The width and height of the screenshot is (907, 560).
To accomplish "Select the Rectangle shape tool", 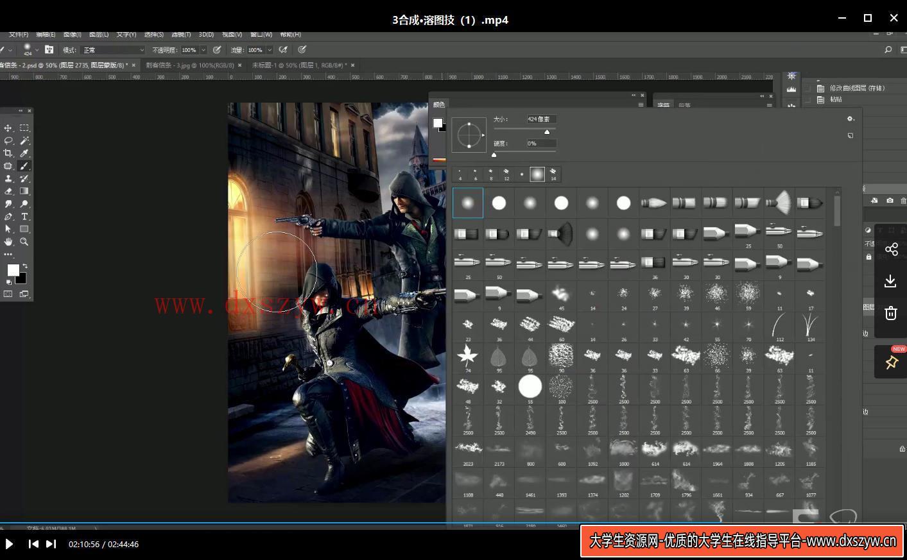I will (x=24, y=229).
